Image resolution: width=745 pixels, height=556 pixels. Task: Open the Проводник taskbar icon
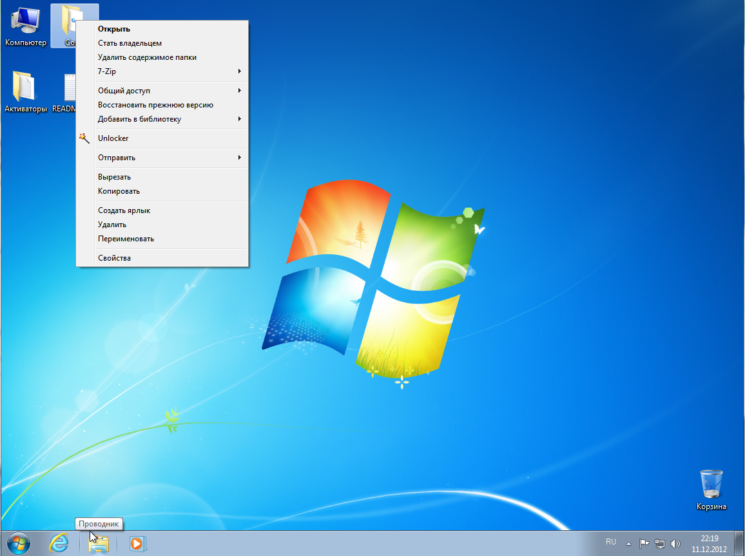(99, 543)
